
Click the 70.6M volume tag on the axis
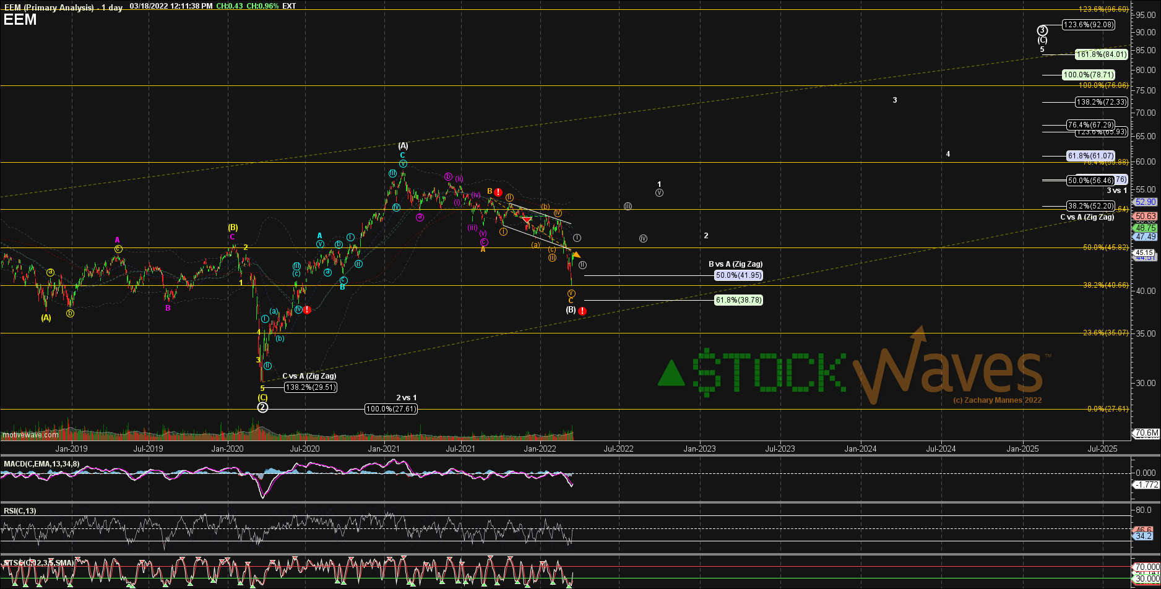[1146, 433]
